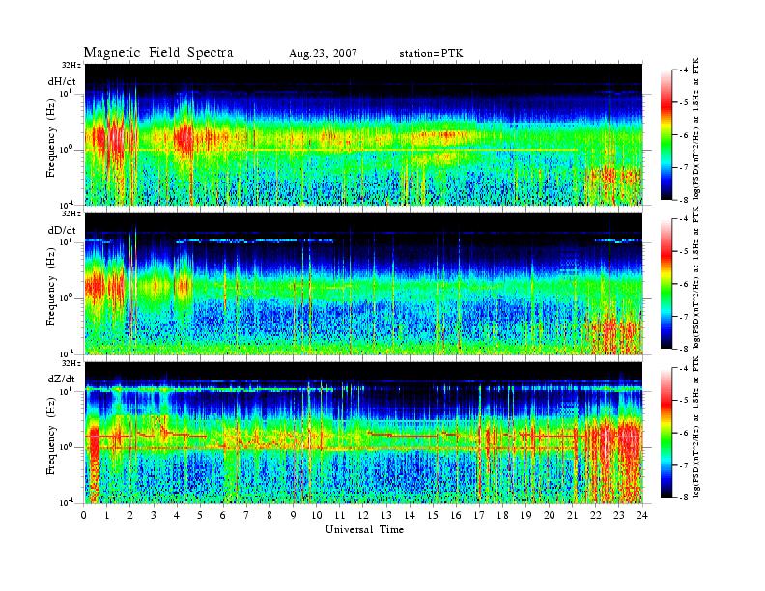Click the hour "24" tick label
The height and width of the screenshot is (591, 765).
click(x=642, y=516)
